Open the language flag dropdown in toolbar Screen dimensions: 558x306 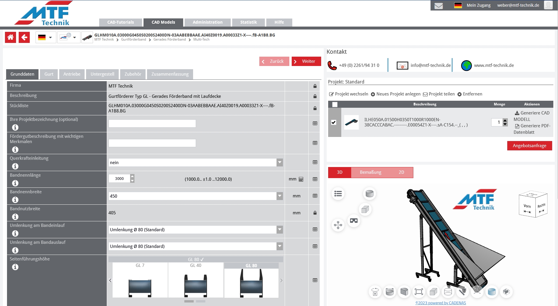[x=46, y=37]
